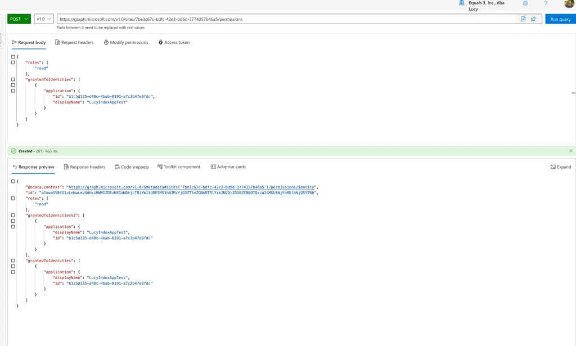The image size is (576, 346).
Task: Collapse the "roles" array in request body
Action: tap(13, 62)
